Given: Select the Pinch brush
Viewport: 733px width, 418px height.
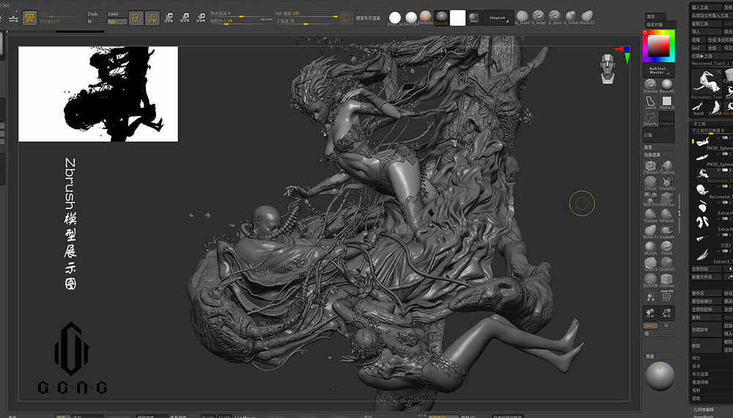Looking at the screenshot, I should (x=666, y=248).
